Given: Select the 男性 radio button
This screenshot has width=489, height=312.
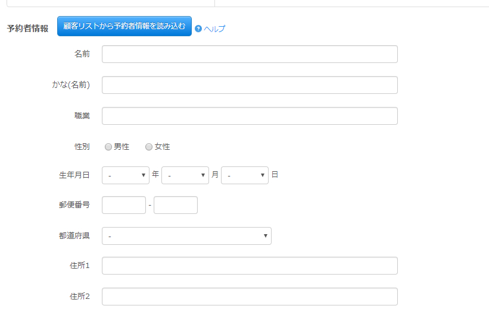Looking at the screenshot, I should click(108, 147).
